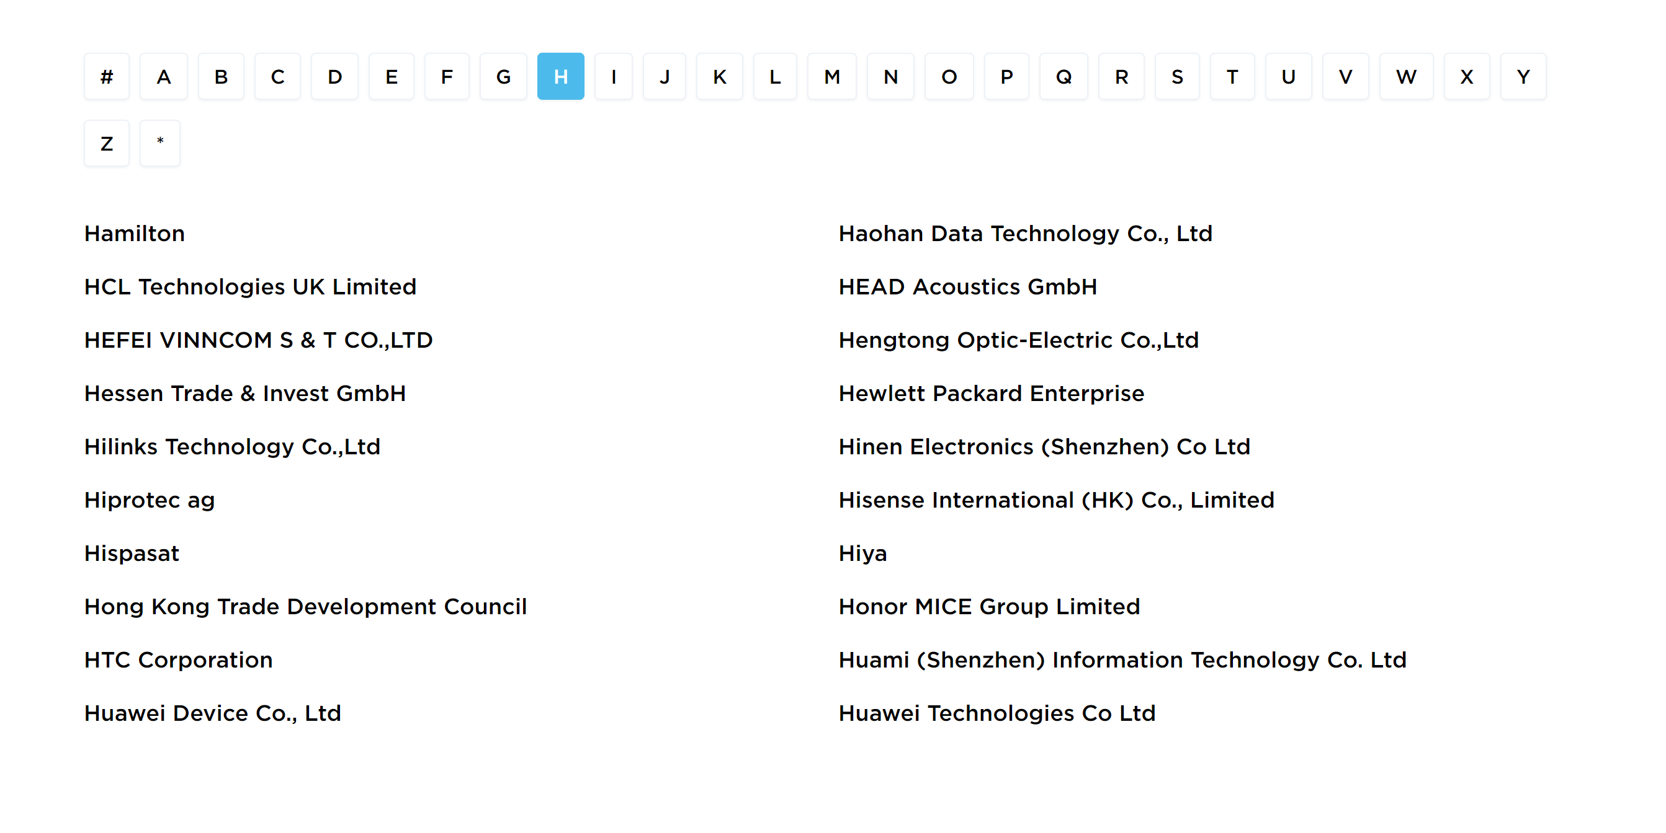The height and width of the screenshot is (833, 1666).
Task: Open Hong Kong Trade Development Council
Action: point(305,607)
